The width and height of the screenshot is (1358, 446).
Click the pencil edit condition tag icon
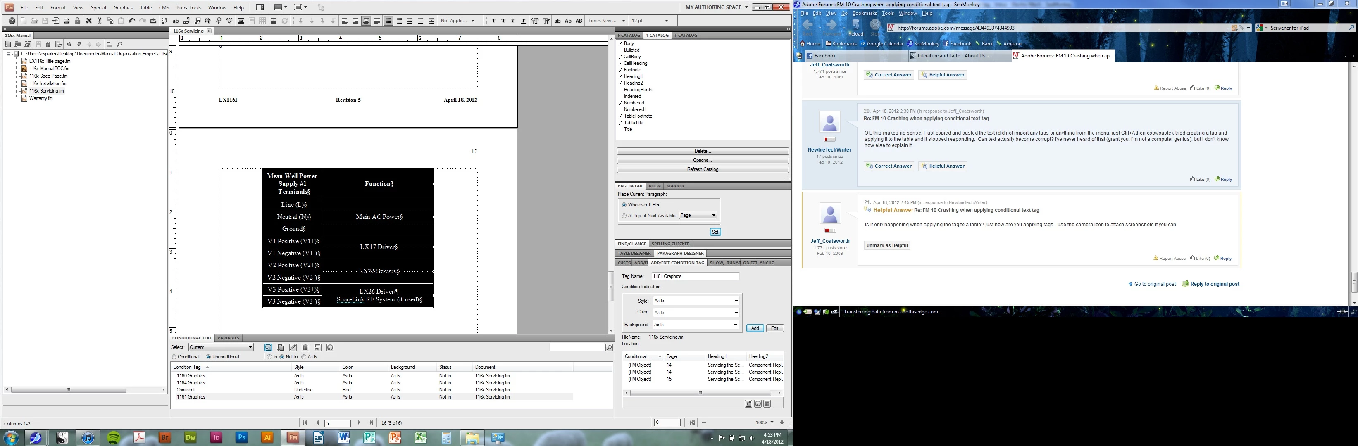point(293,348)
